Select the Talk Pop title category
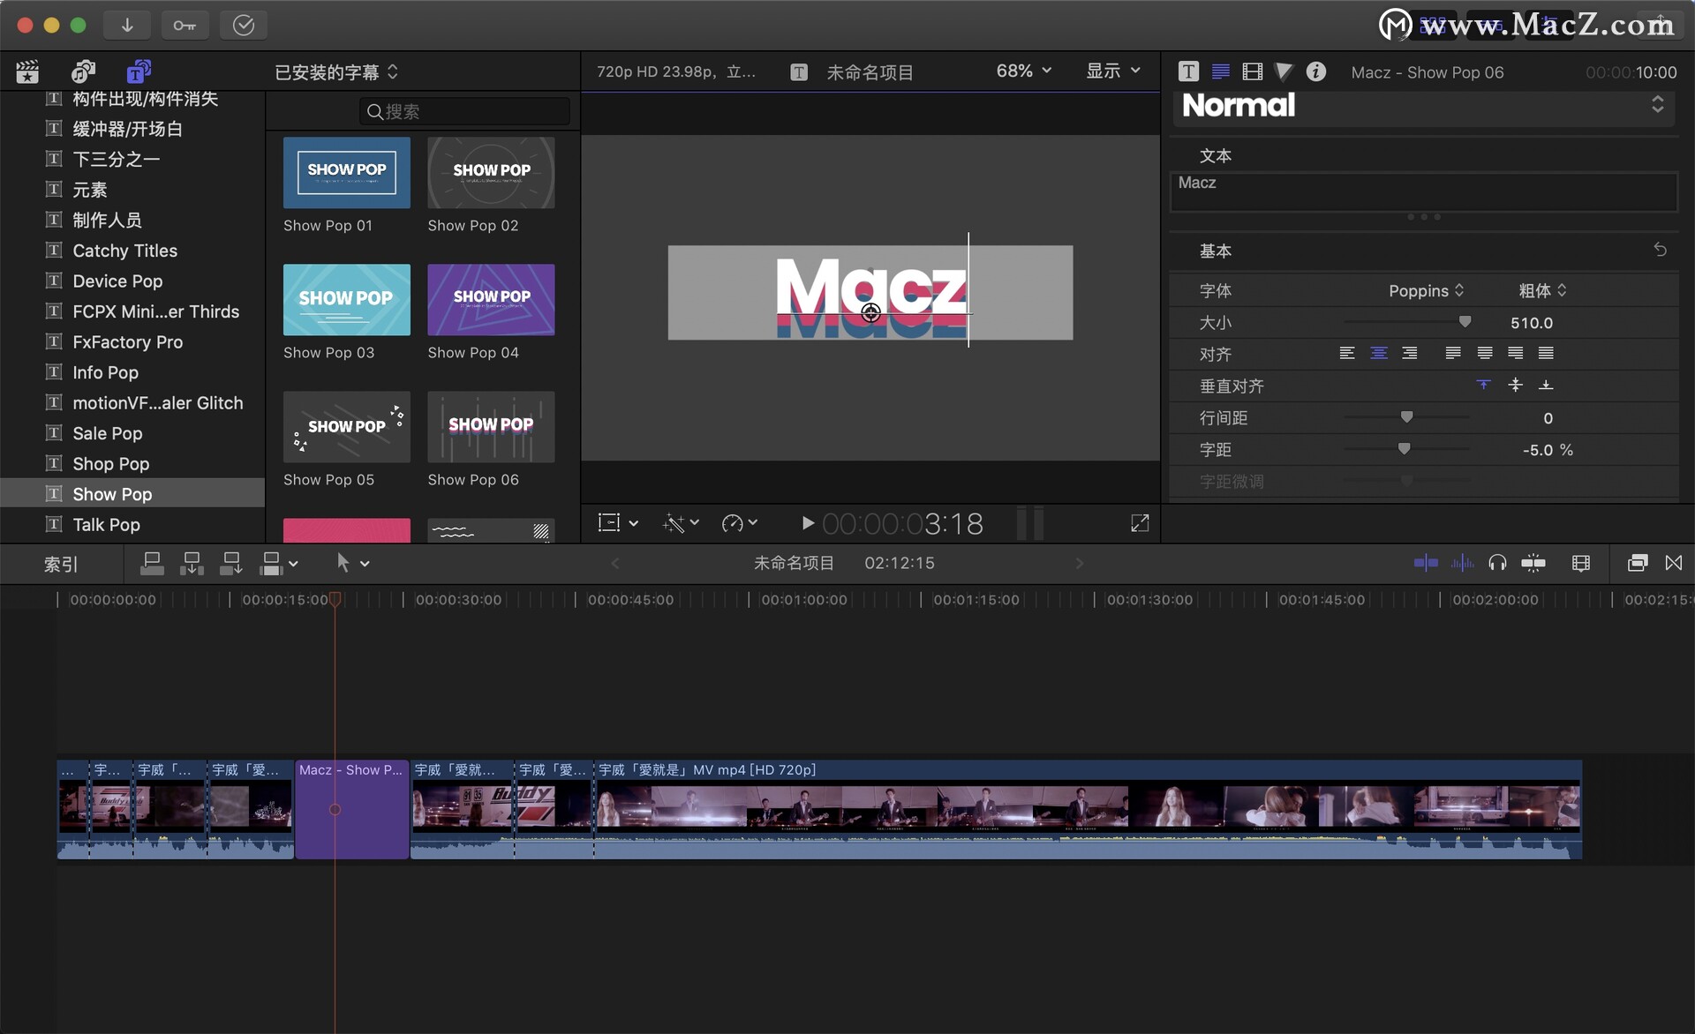Screen dimensions: 1695x1034 coord(106,525)
